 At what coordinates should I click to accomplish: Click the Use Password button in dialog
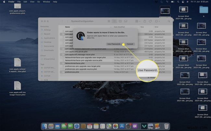114,44
